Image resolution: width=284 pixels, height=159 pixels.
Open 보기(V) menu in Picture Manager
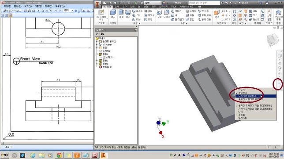[28, 6]
